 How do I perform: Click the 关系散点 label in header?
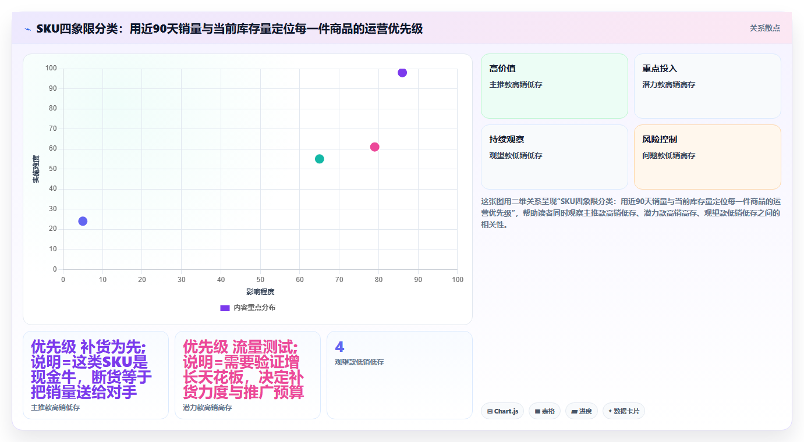[x=764, y=28]
